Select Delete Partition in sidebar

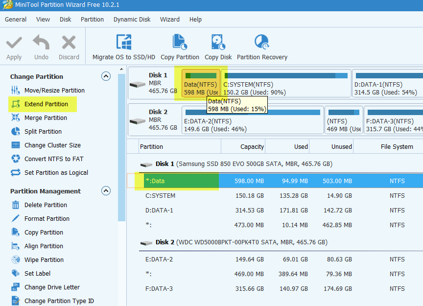39,205
